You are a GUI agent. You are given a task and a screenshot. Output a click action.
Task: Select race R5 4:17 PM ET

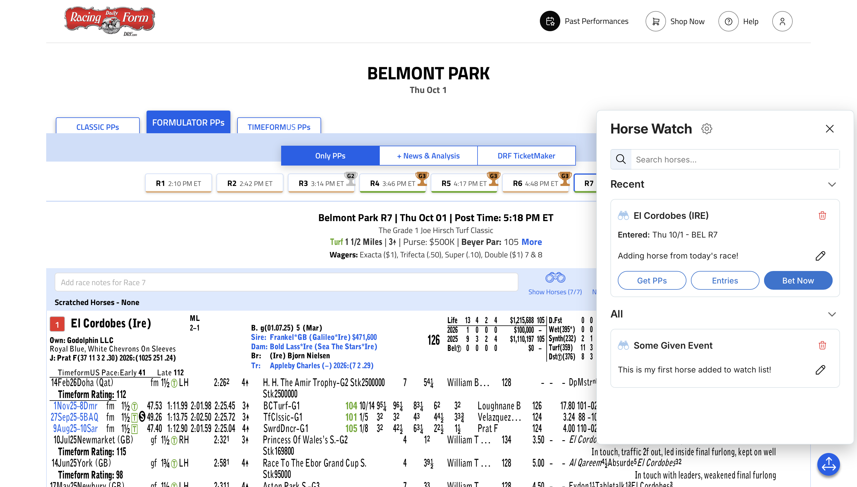pyautogui.click(x=464, y=183)
